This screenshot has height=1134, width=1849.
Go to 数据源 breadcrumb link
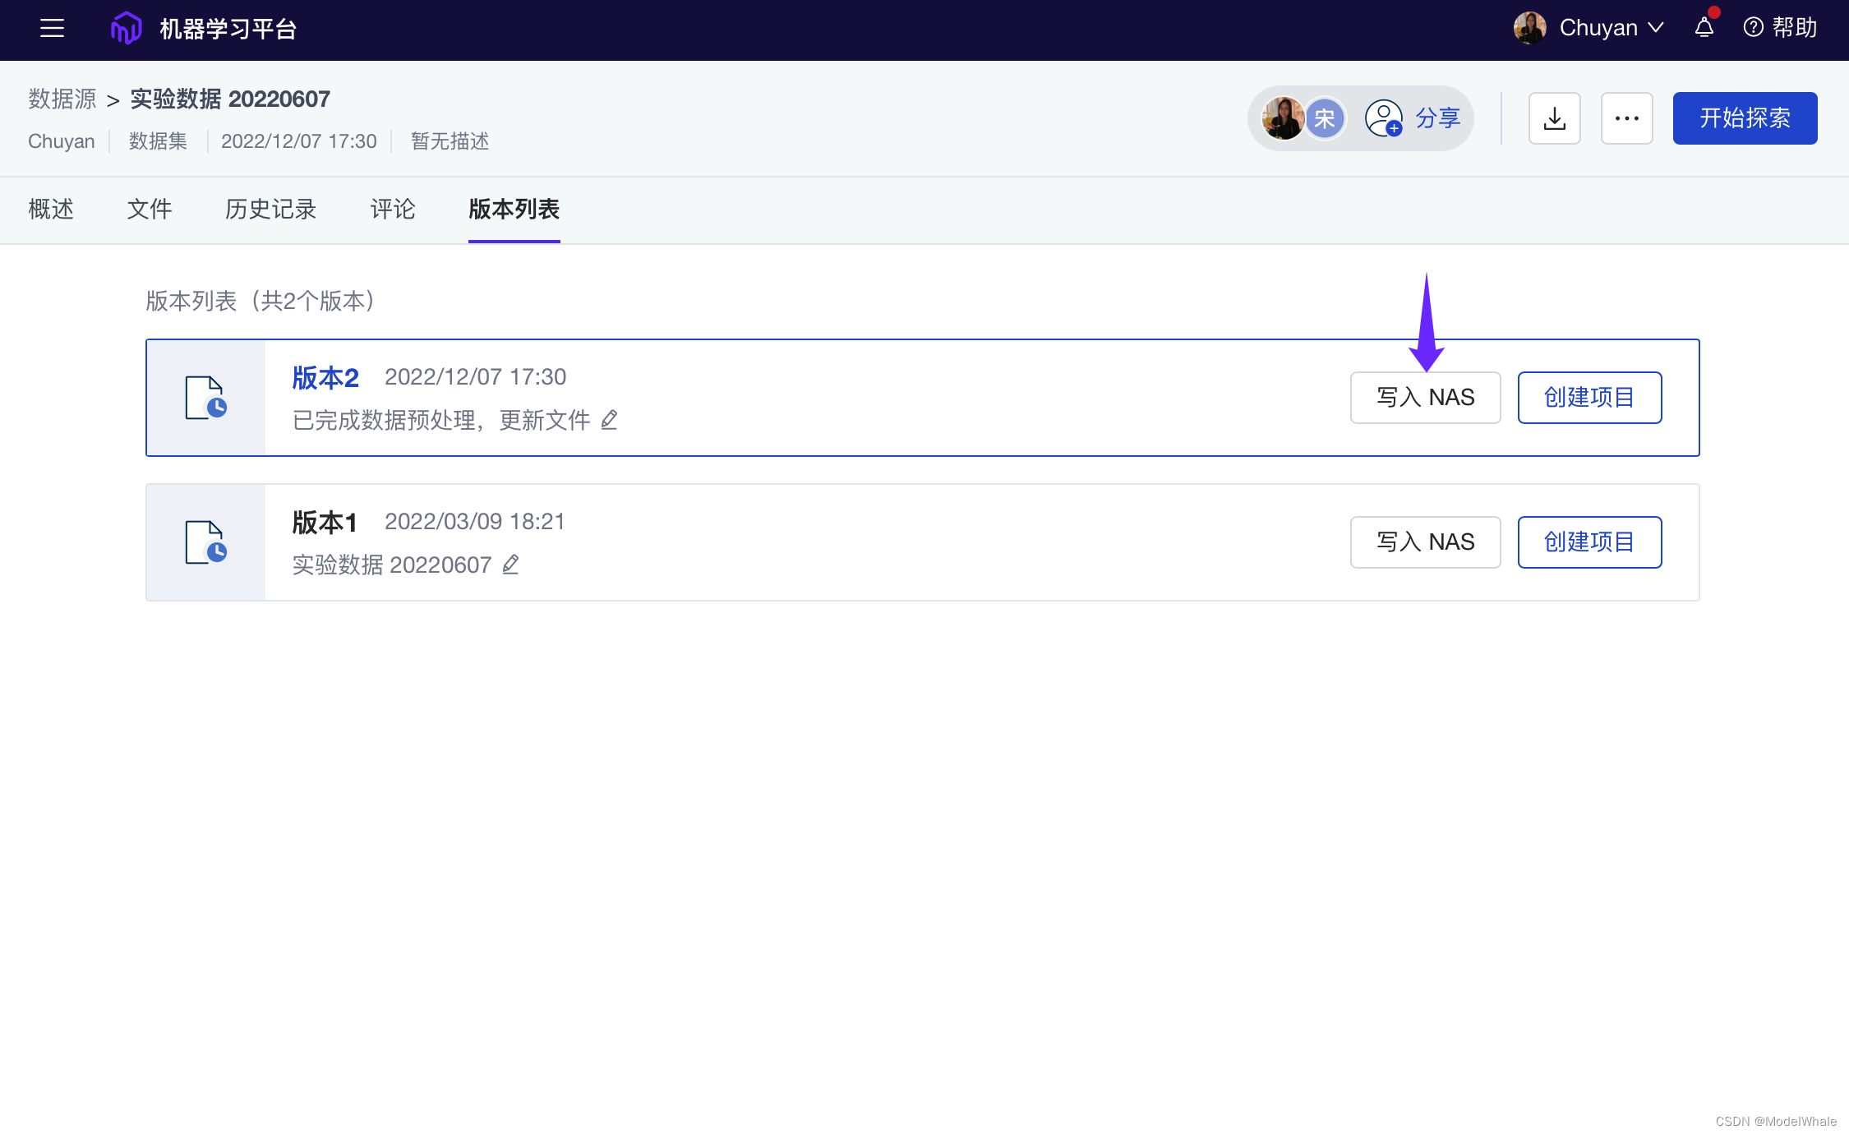pos(62,99)
